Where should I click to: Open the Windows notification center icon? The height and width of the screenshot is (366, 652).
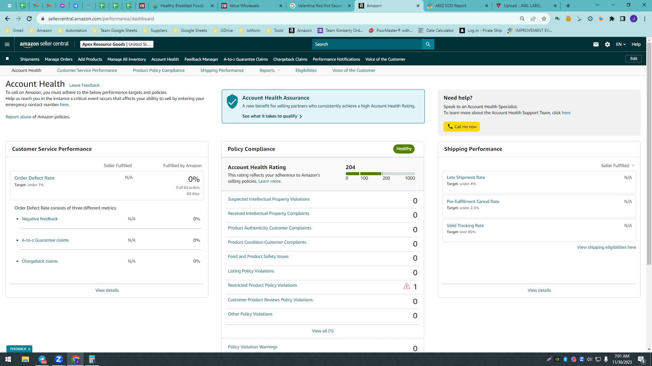point(641,359)
